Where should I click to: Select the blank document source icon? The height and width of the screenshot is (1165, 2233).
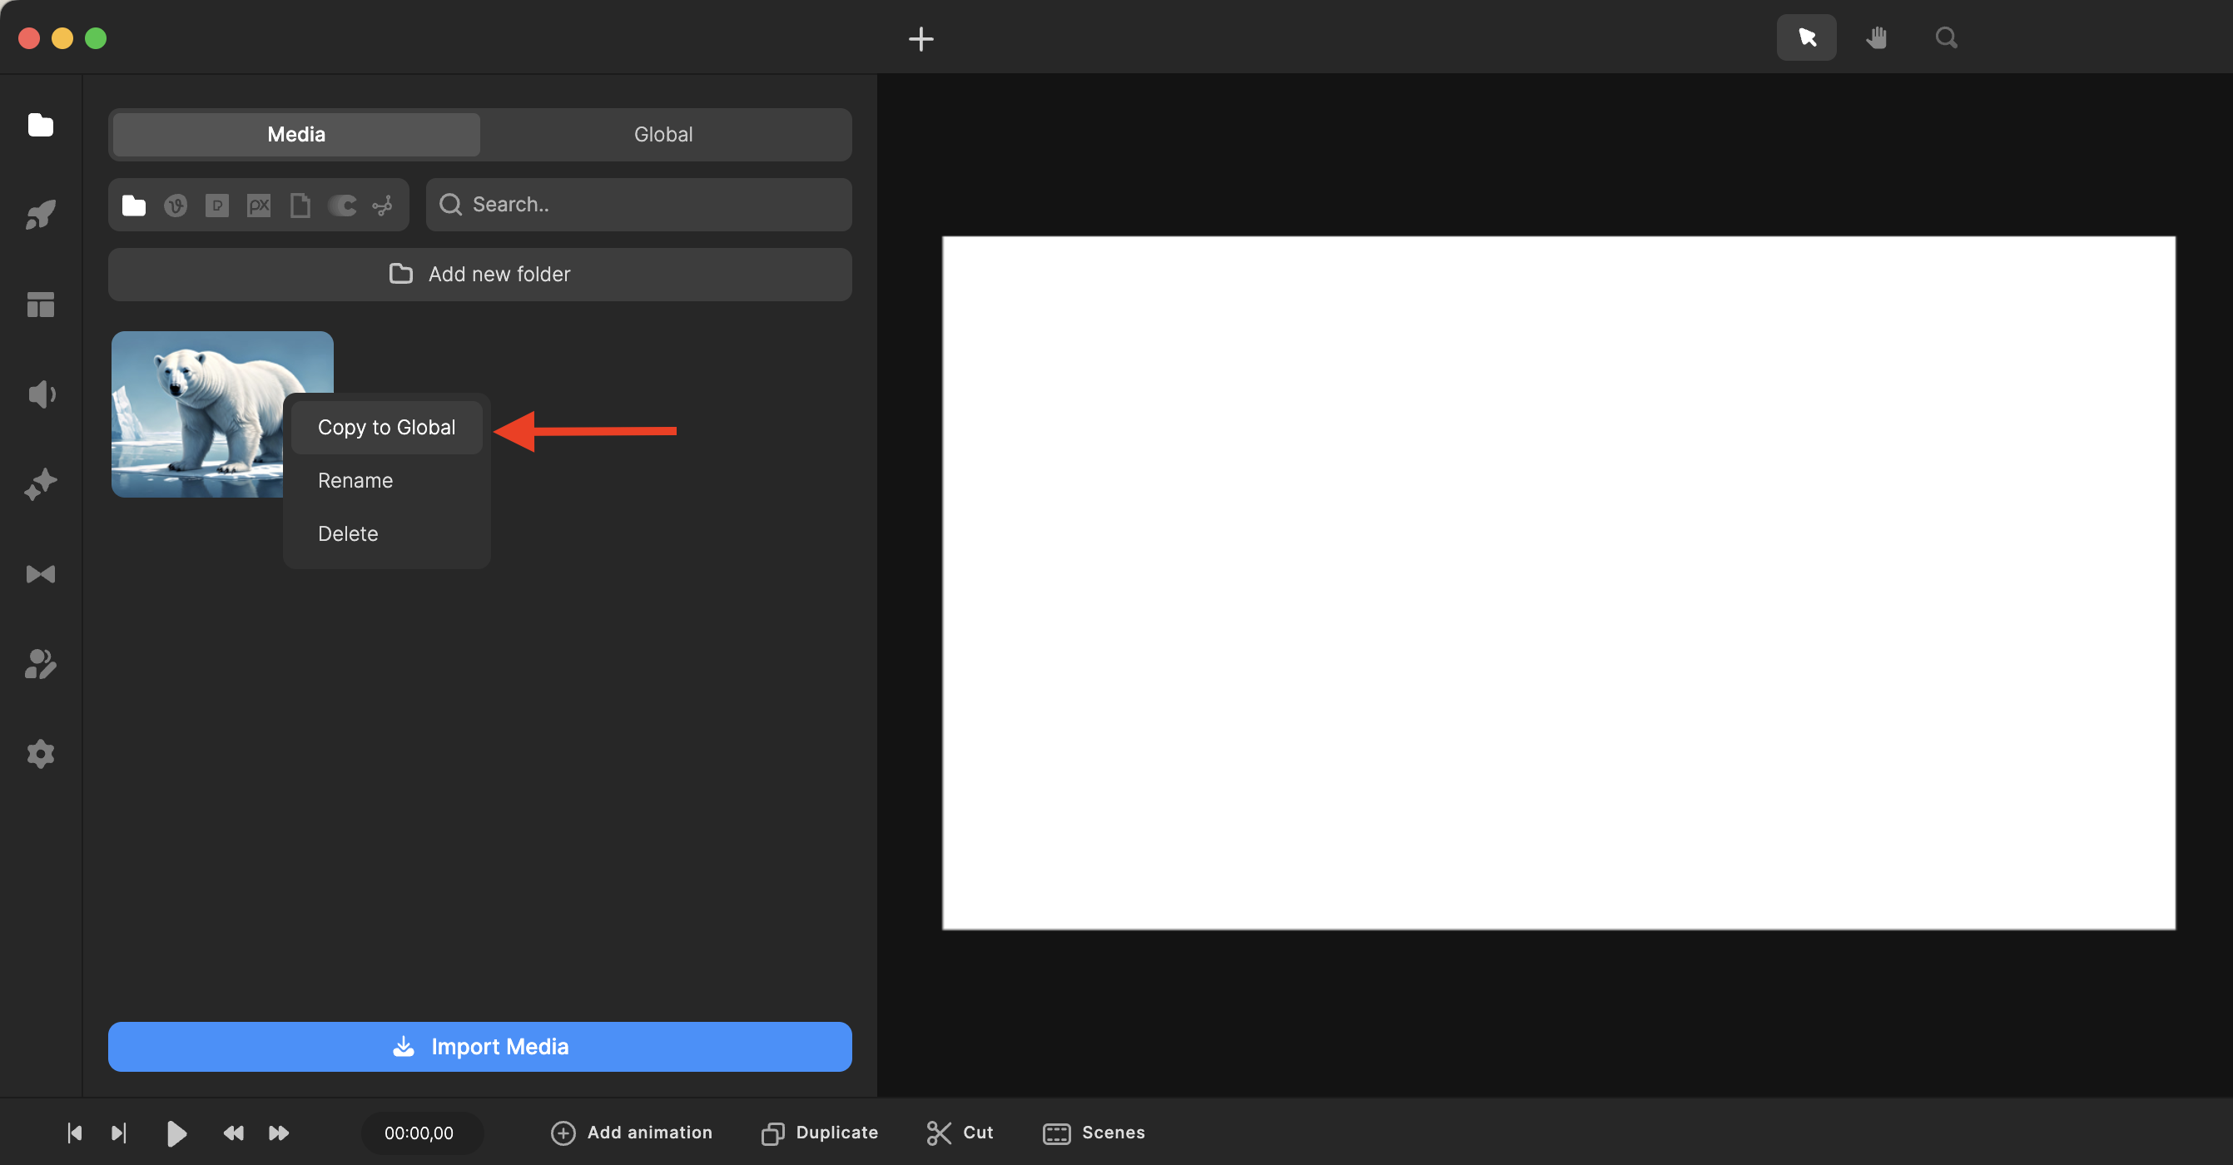[x=300, y=206]
